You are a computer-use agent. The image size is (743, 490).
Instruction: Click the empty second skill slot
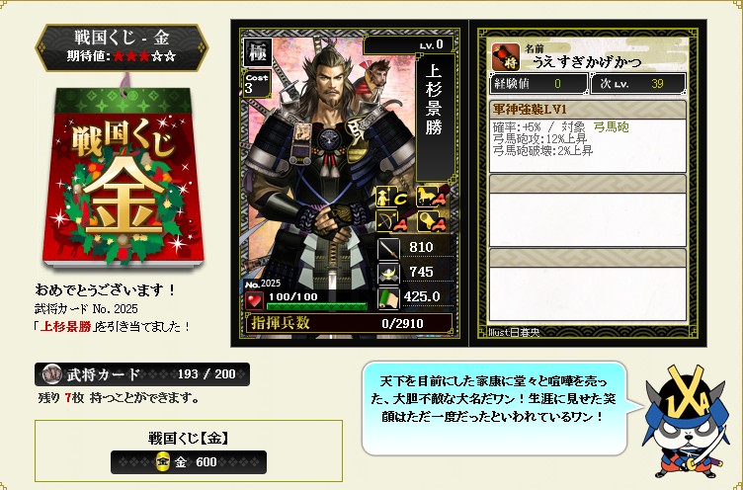pos(587,210)
